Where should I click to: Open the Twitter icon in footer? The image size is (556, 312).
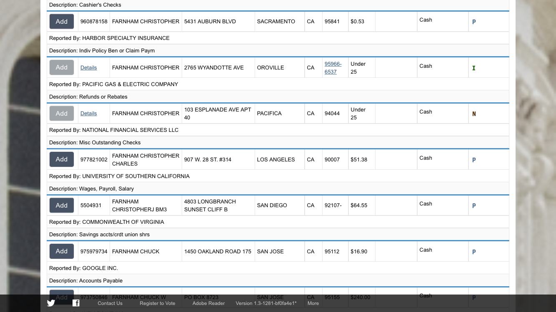pos(51,303)
